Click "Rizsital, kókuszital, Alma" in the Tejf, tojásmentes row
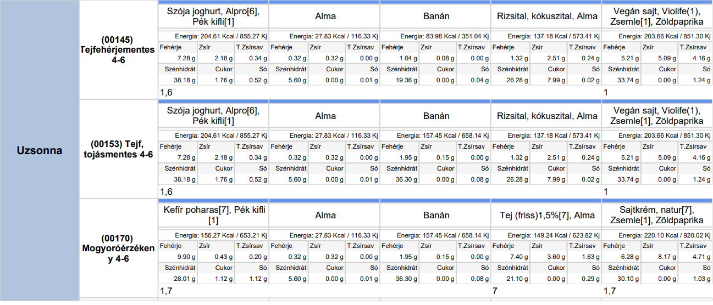 point(545,116)
